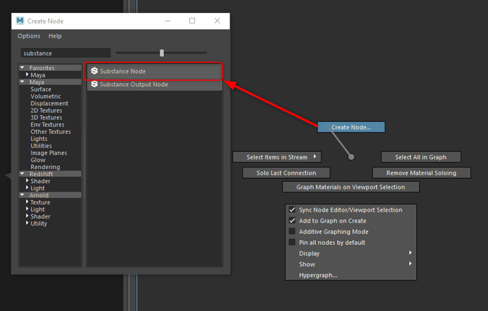Select 2D Textures category
The width and height of the screenshot is (488, 311).
pos(46,110)
